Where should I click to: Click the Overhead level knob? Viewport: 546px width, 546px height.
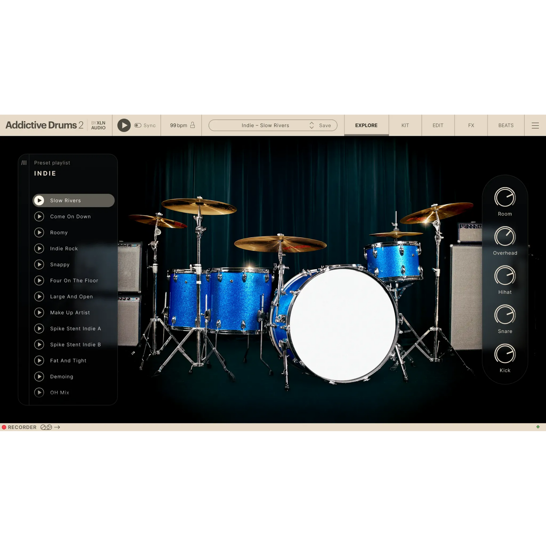click(x=505, y=237)
